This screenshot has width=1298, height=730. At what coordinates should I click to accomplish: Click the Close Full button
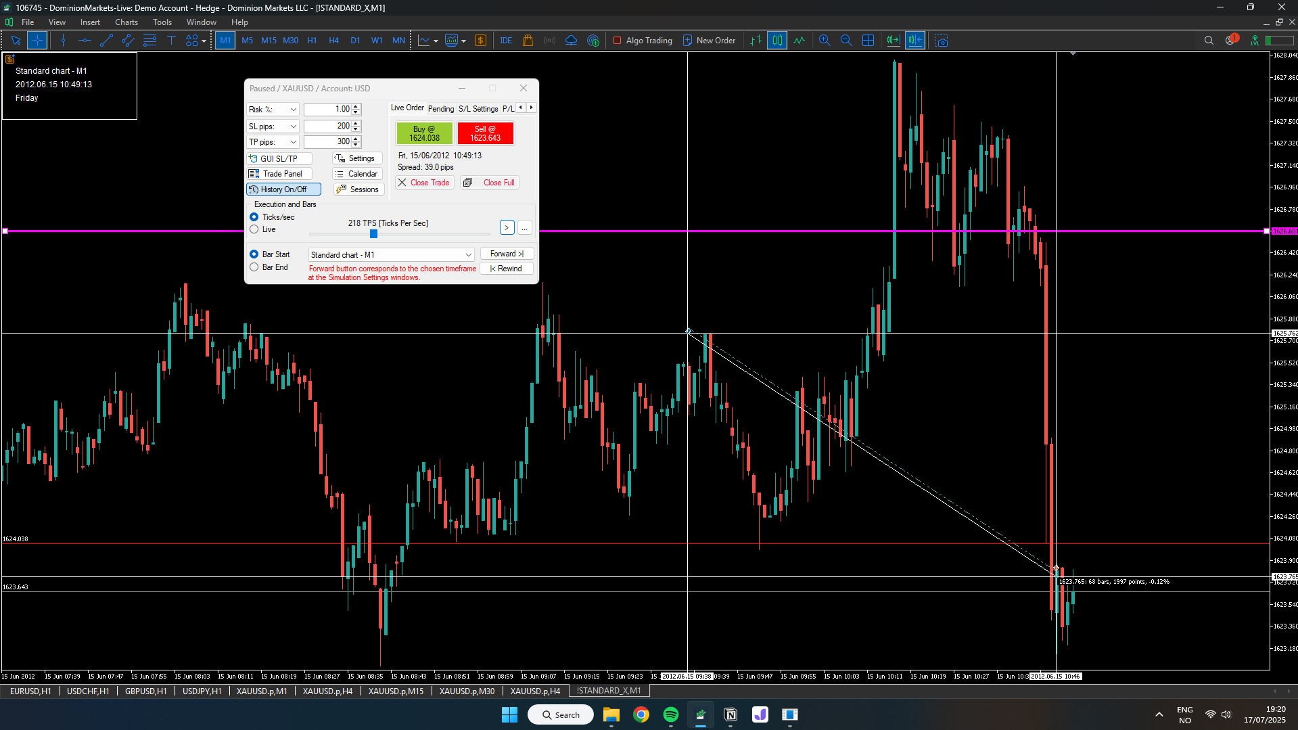tap(490, 183)
